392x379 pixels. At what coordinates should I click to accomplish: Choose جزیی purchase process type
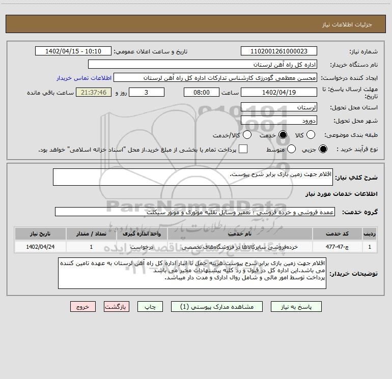click(323, 149)
